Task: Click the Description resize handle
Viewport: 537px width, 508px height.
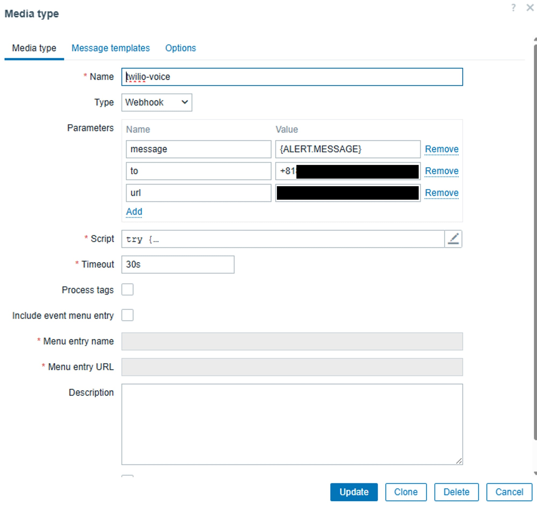Action: (459, 461)
